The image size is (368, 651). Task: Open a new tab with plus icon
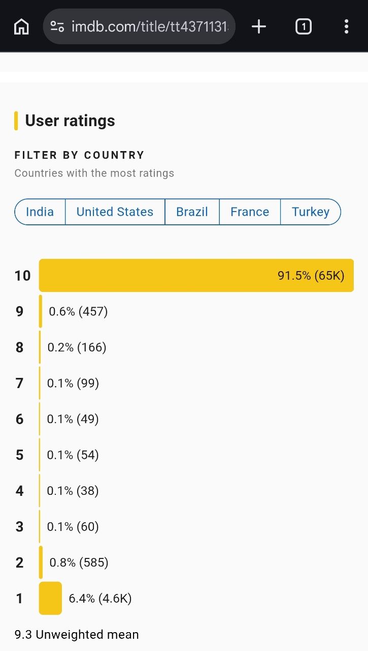point(259,26)
